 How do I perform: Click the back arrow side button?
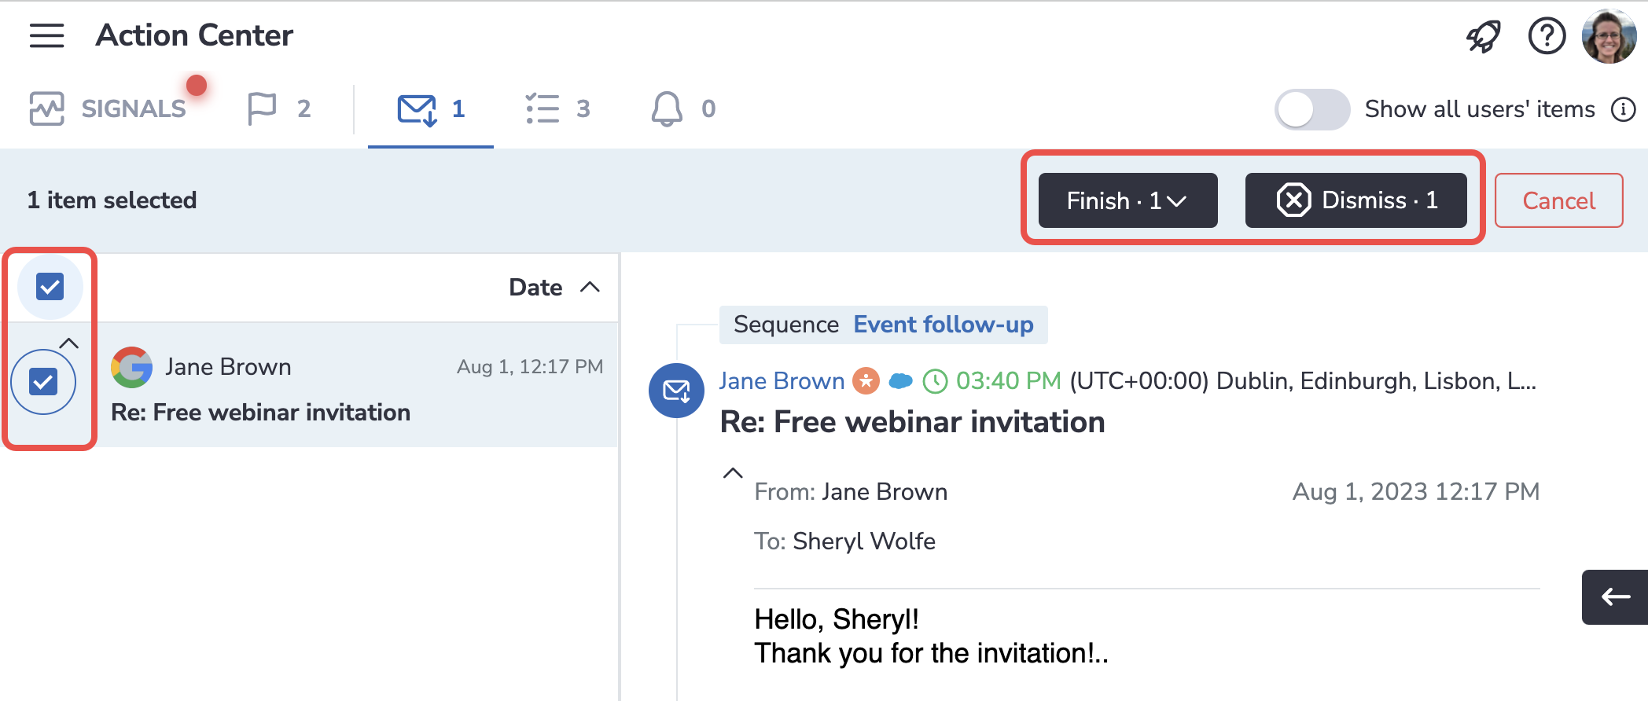(x=1615, y=597)
